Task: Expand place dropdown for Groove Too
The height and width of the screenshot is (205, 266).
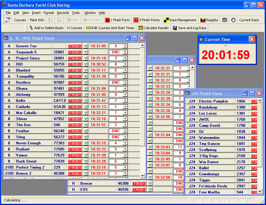Action: tap(125, 46)
